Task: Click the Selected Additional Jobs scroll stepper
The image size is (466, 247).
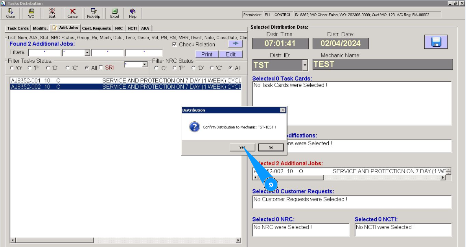Action: pyautogui.click(x=449, y=171)
